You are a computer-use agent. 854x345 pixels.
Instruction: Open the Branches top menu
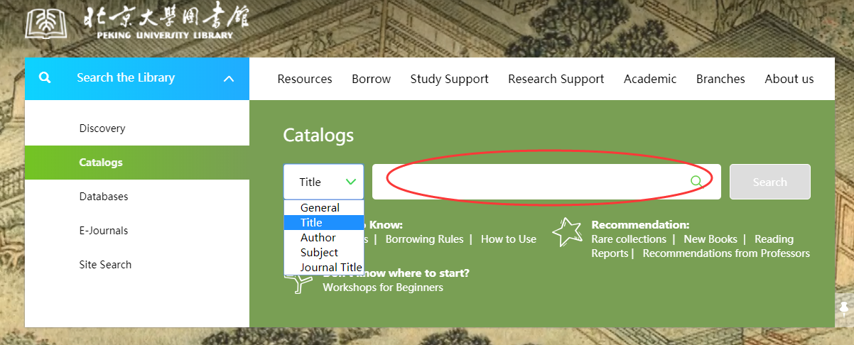tap(720, 79)
